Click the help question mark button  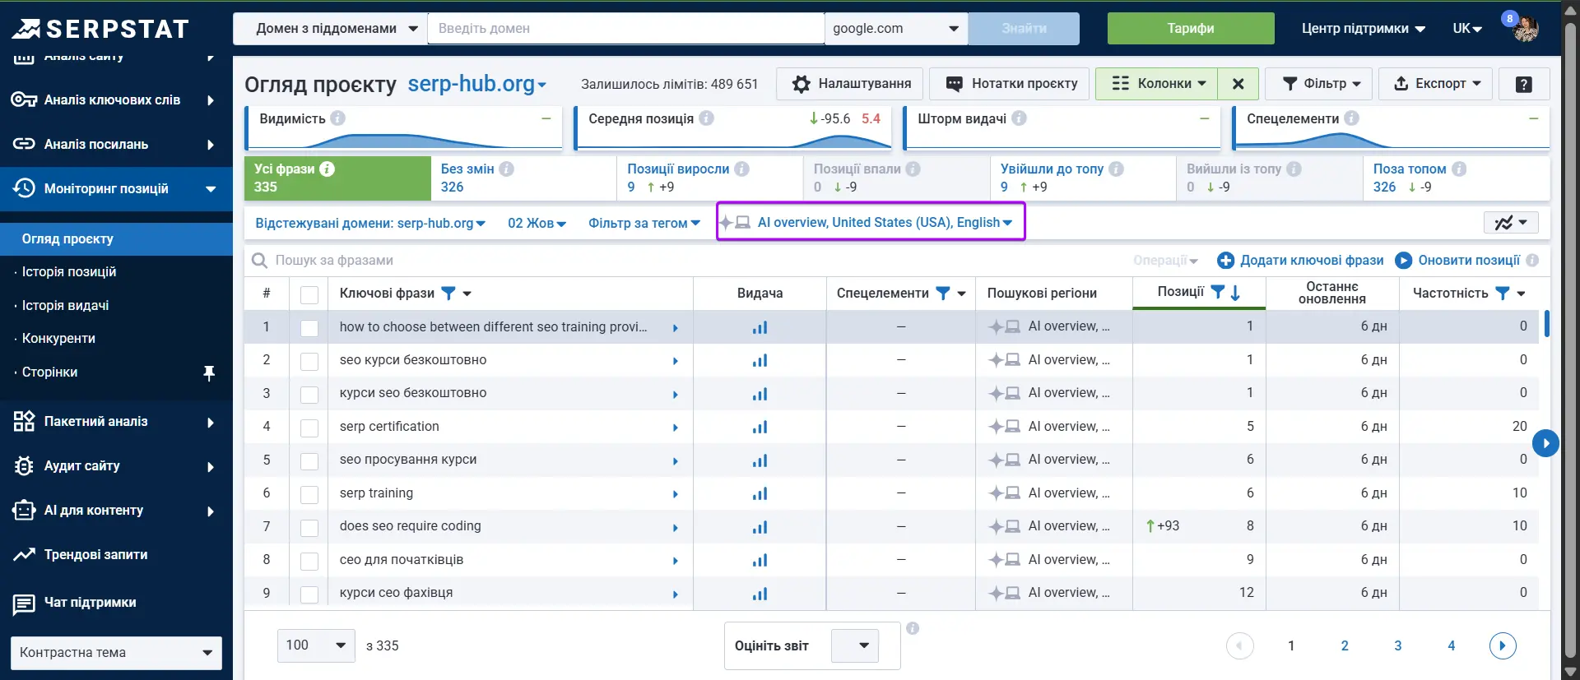(x=1523, y=84)
